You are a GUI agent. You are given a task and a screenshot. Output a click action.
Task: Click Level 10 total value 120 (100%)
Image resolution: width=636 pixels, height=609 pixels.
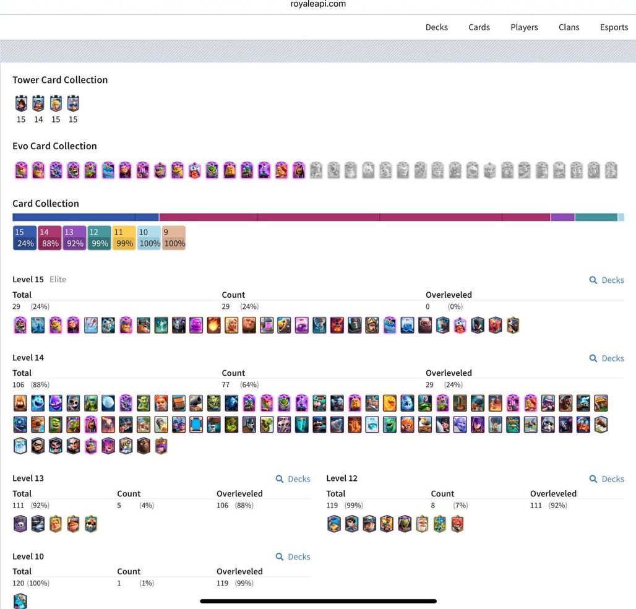31,583
